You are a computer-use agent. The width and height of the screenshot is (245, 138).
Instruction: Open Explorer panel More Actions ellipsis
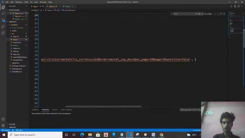(x=26, y=6)
